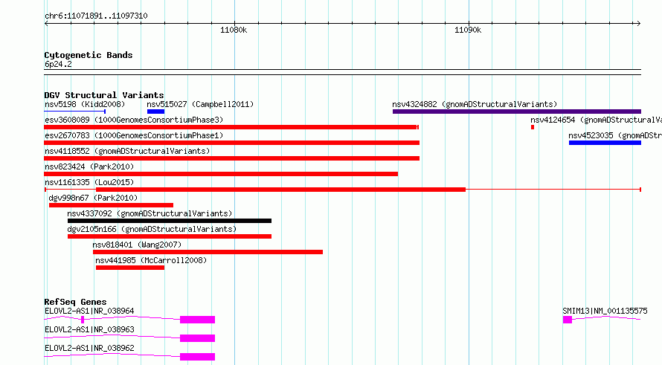Click the SMIM13|NM_001135575 gene label
The width and height of the screenshot is (662, 365).
click(605, 311)
